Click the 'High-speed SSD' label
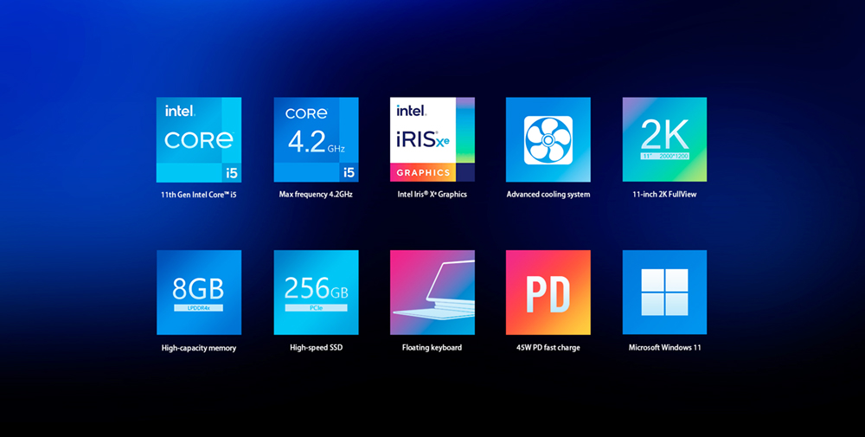 (316, 348)
